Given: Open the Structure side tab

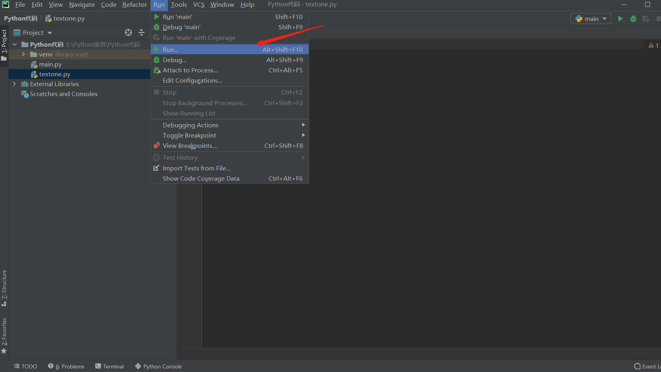Looking at the screenshot, I should pos(4,288).
